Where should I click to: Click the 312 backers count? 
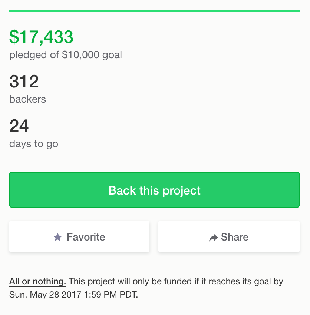tap(24, 82)
